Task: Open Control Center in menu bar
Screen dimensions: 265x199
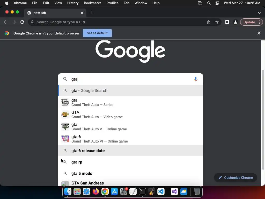Action: [x=217, y=3]
